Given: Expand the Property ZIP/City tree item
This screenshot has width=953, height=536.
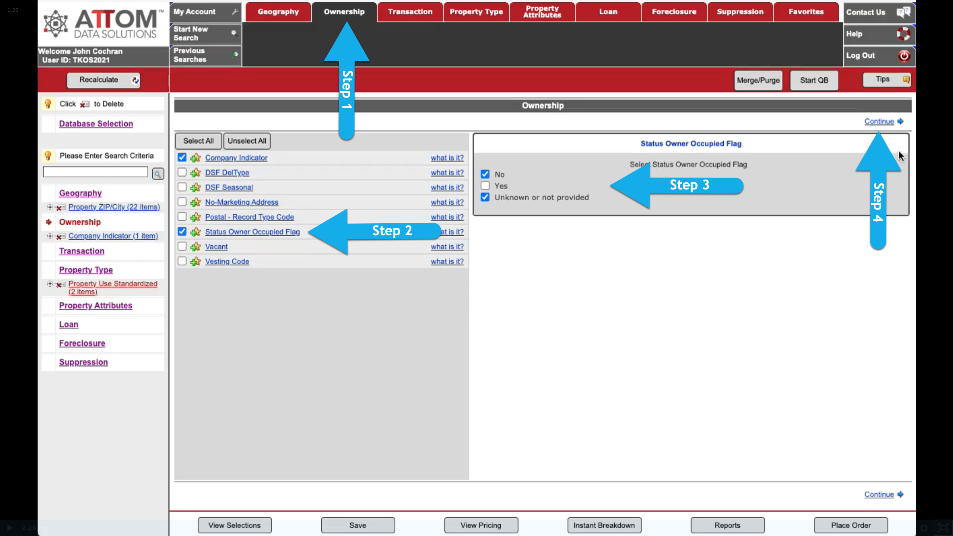Looking at the screenshot, I should pos(49,207).
